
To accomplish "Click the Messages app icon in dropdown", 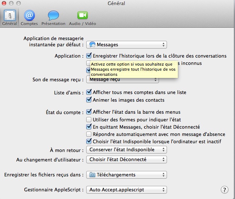I will click(93, 45).
